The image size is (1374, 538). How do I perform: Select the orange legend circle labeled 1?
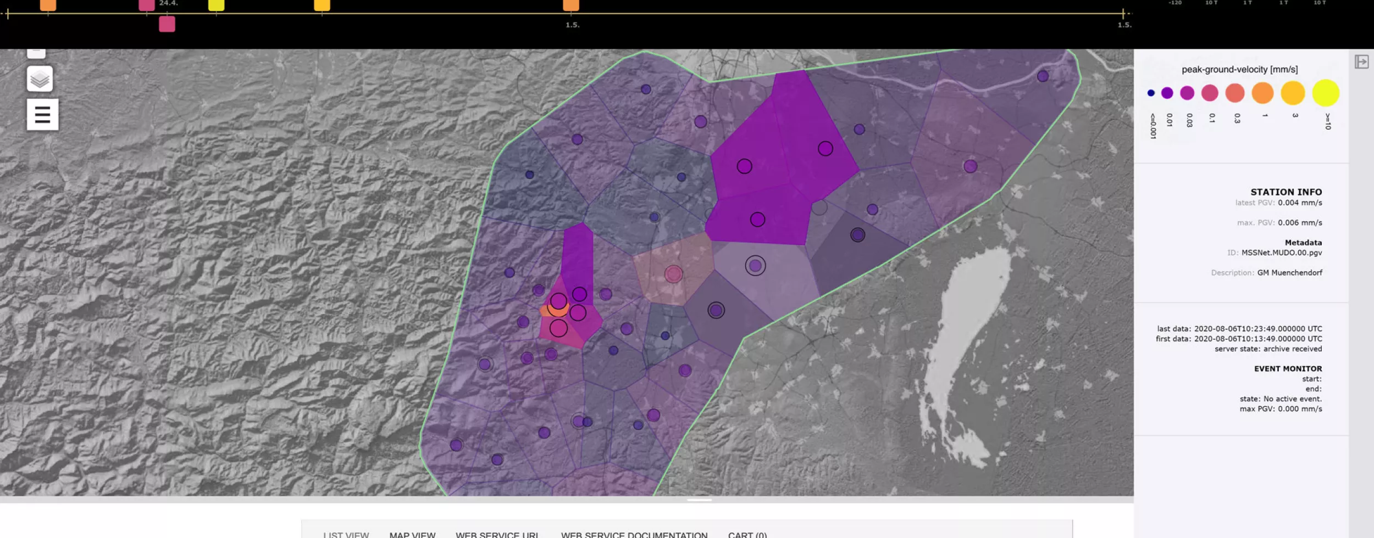[1262, 93]
